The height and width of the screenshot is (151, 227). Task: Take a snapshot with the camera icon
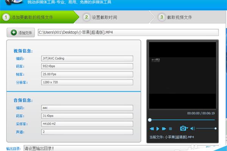pyautogui.click(x=182, y=129)
